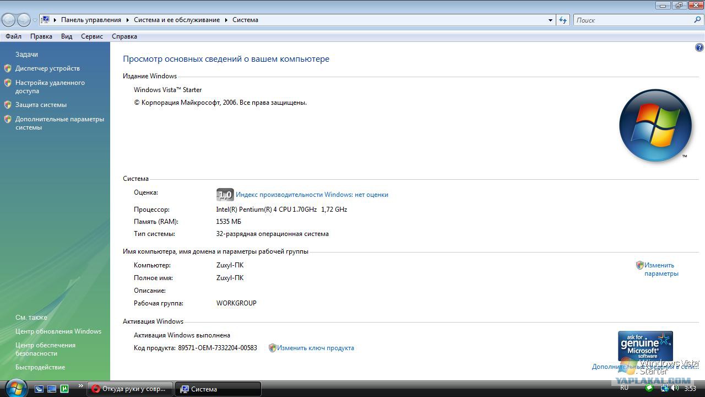Click the shield icon beside Изменить параметры
Image resolution: width=705 pixels, height=397 pixels.
tap(640, 265)
